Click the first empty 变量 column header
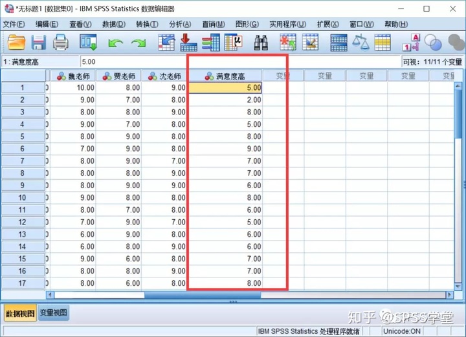The image size is (466, 337). (x=283, y=76)
